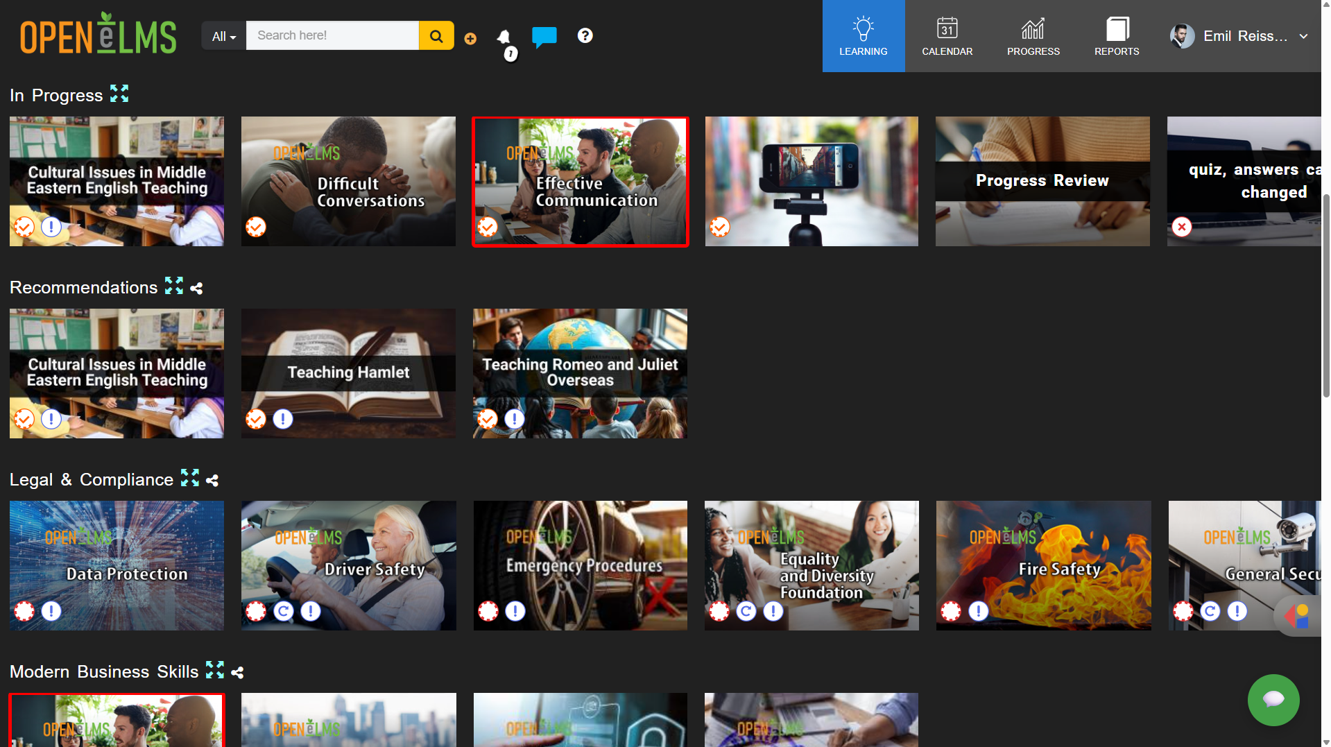Switch to the Calendar tab

[947, 35]
